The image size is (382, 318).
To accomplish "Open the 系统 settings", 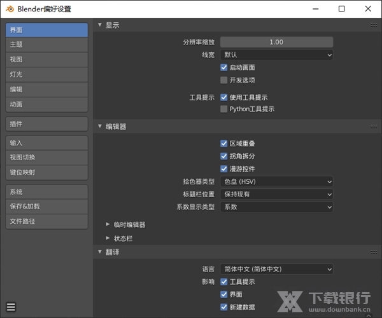I will [46, 191].
